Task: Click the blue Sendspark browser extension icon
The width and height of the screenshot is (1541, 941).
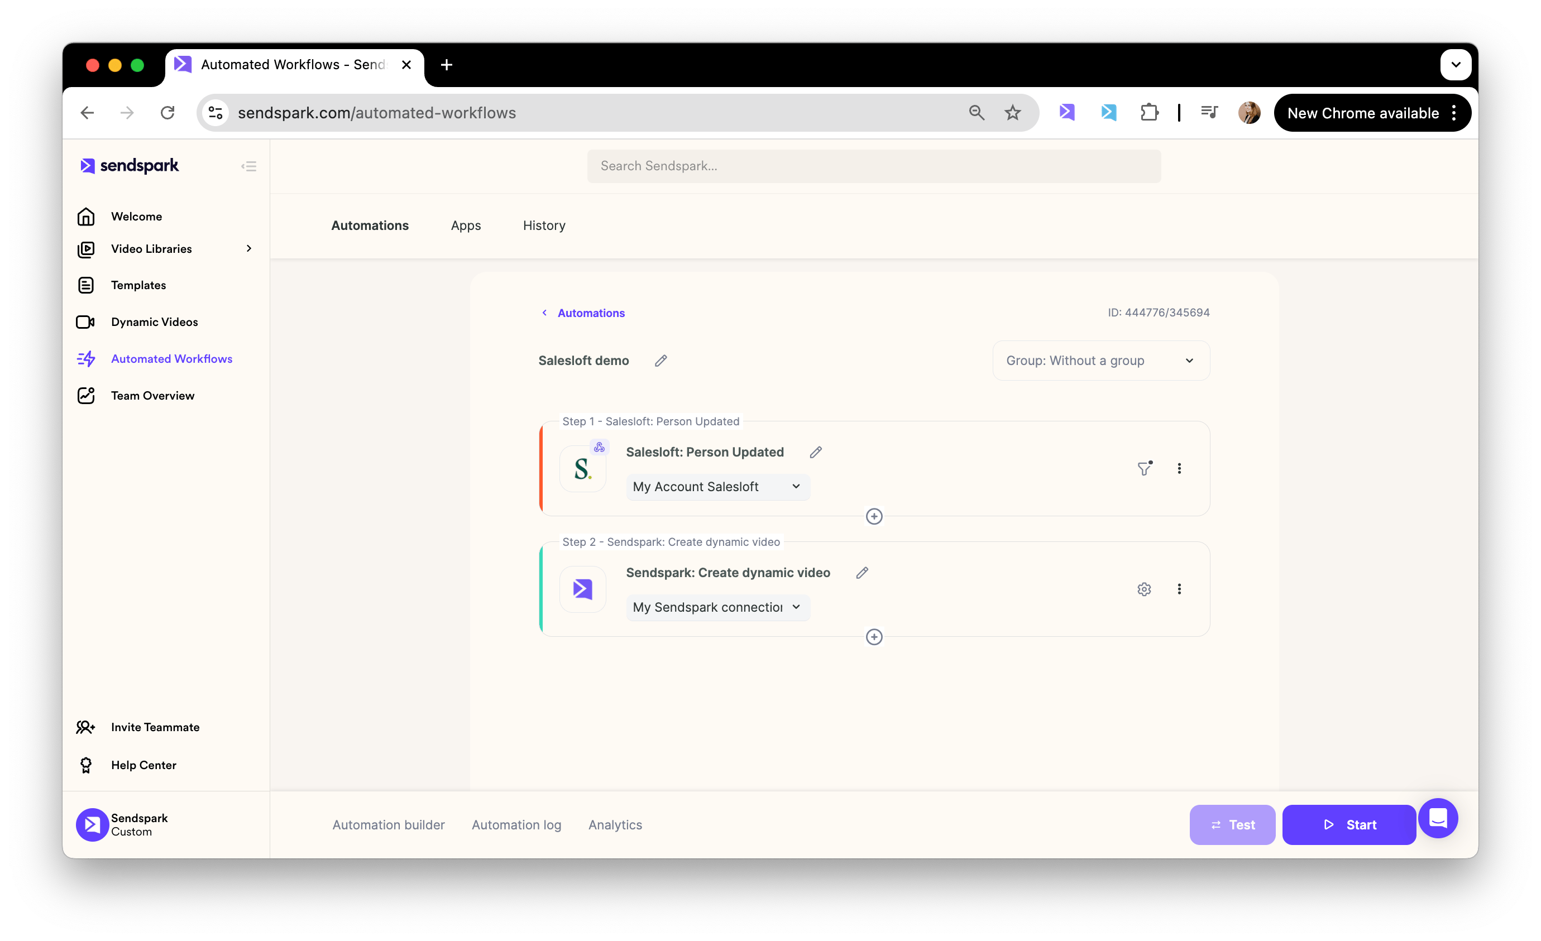Action: (1109, 113)
